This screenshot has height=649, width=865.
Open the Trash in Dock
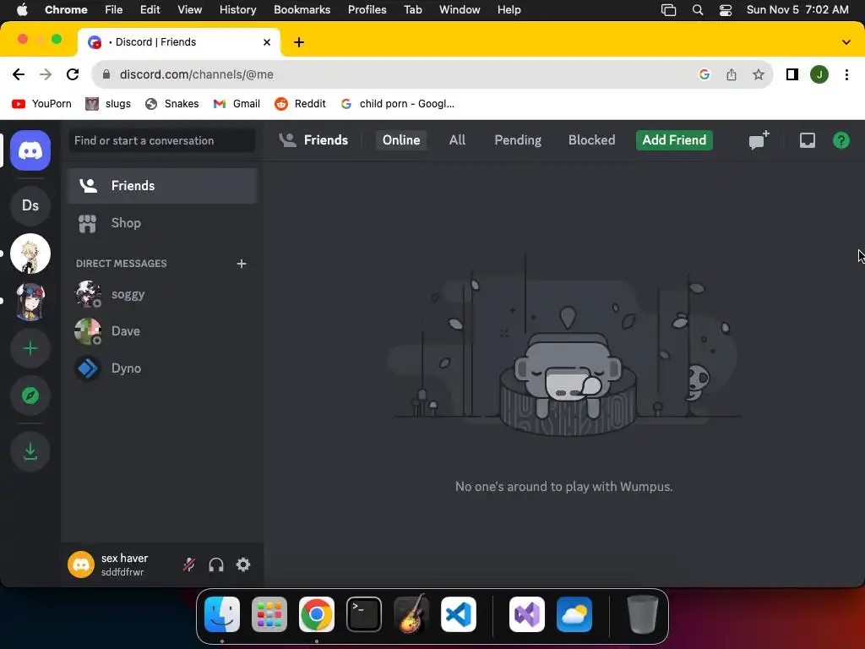[x=643, y=614]
